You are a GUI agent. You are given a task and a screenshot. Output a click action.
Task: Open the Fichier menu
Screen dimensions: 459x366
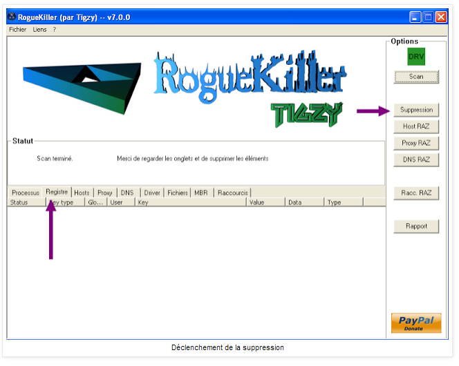click(x=17, y=30)
